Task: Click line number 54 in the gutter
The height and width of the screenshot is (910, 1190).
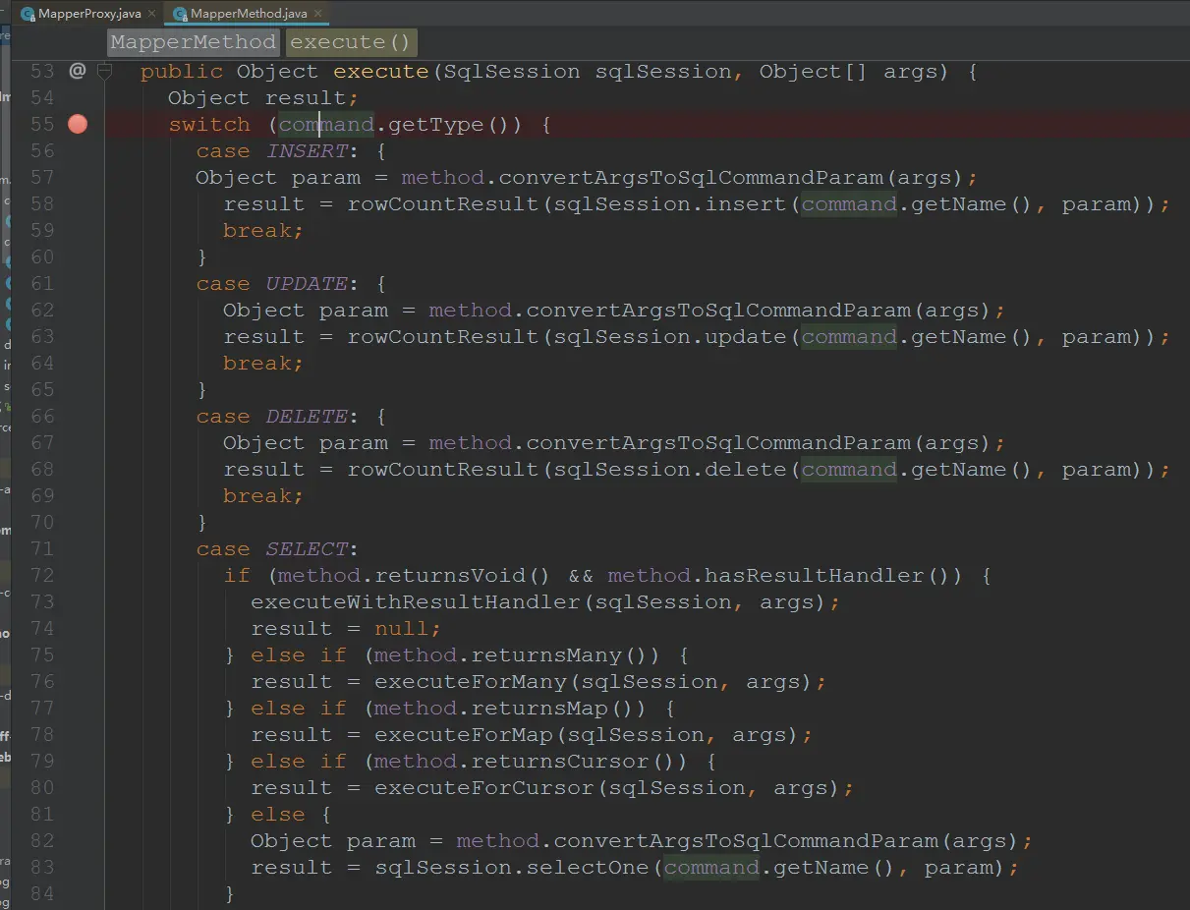Action: (42, 97)
